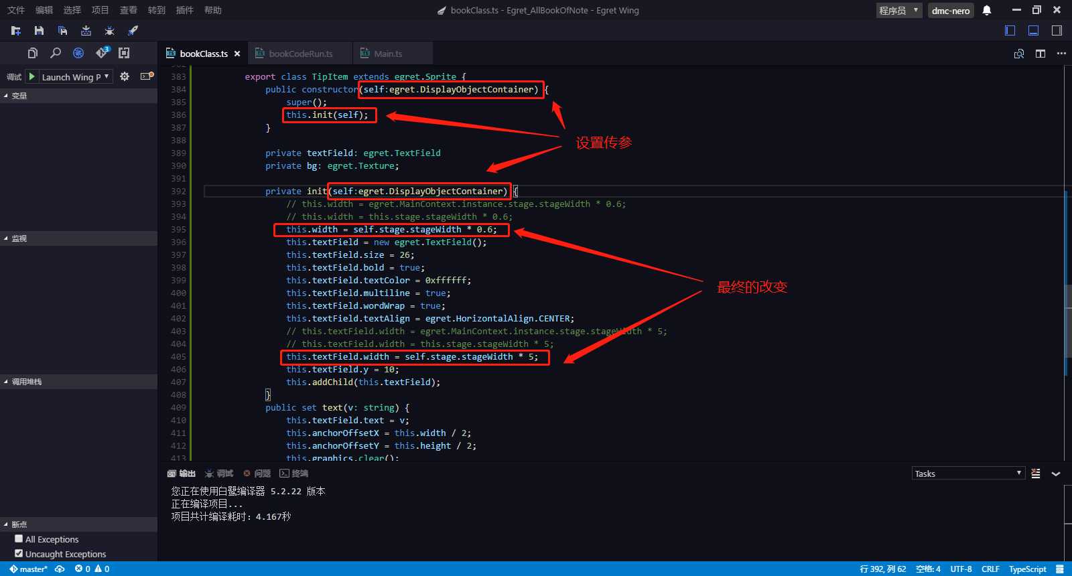Viewport: 1072px width, 576px height.
Task: Click the 行 392, 列 62 cursor position
Action: (x=883, y=569)
